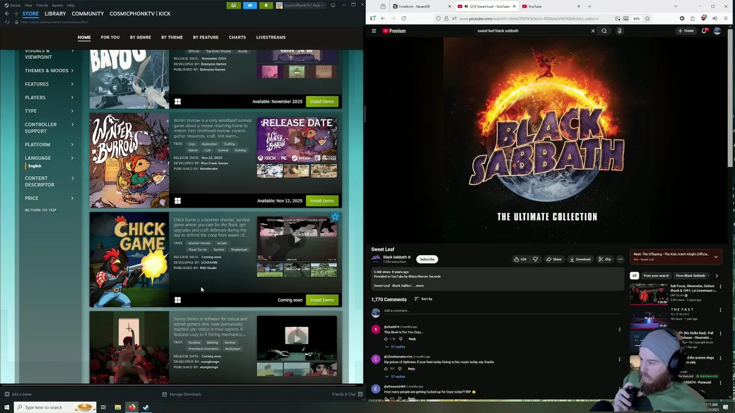Open LIVESTREAMS tab in sale page
The height and width of the screenshot is (413, 735).
[270, 37]
